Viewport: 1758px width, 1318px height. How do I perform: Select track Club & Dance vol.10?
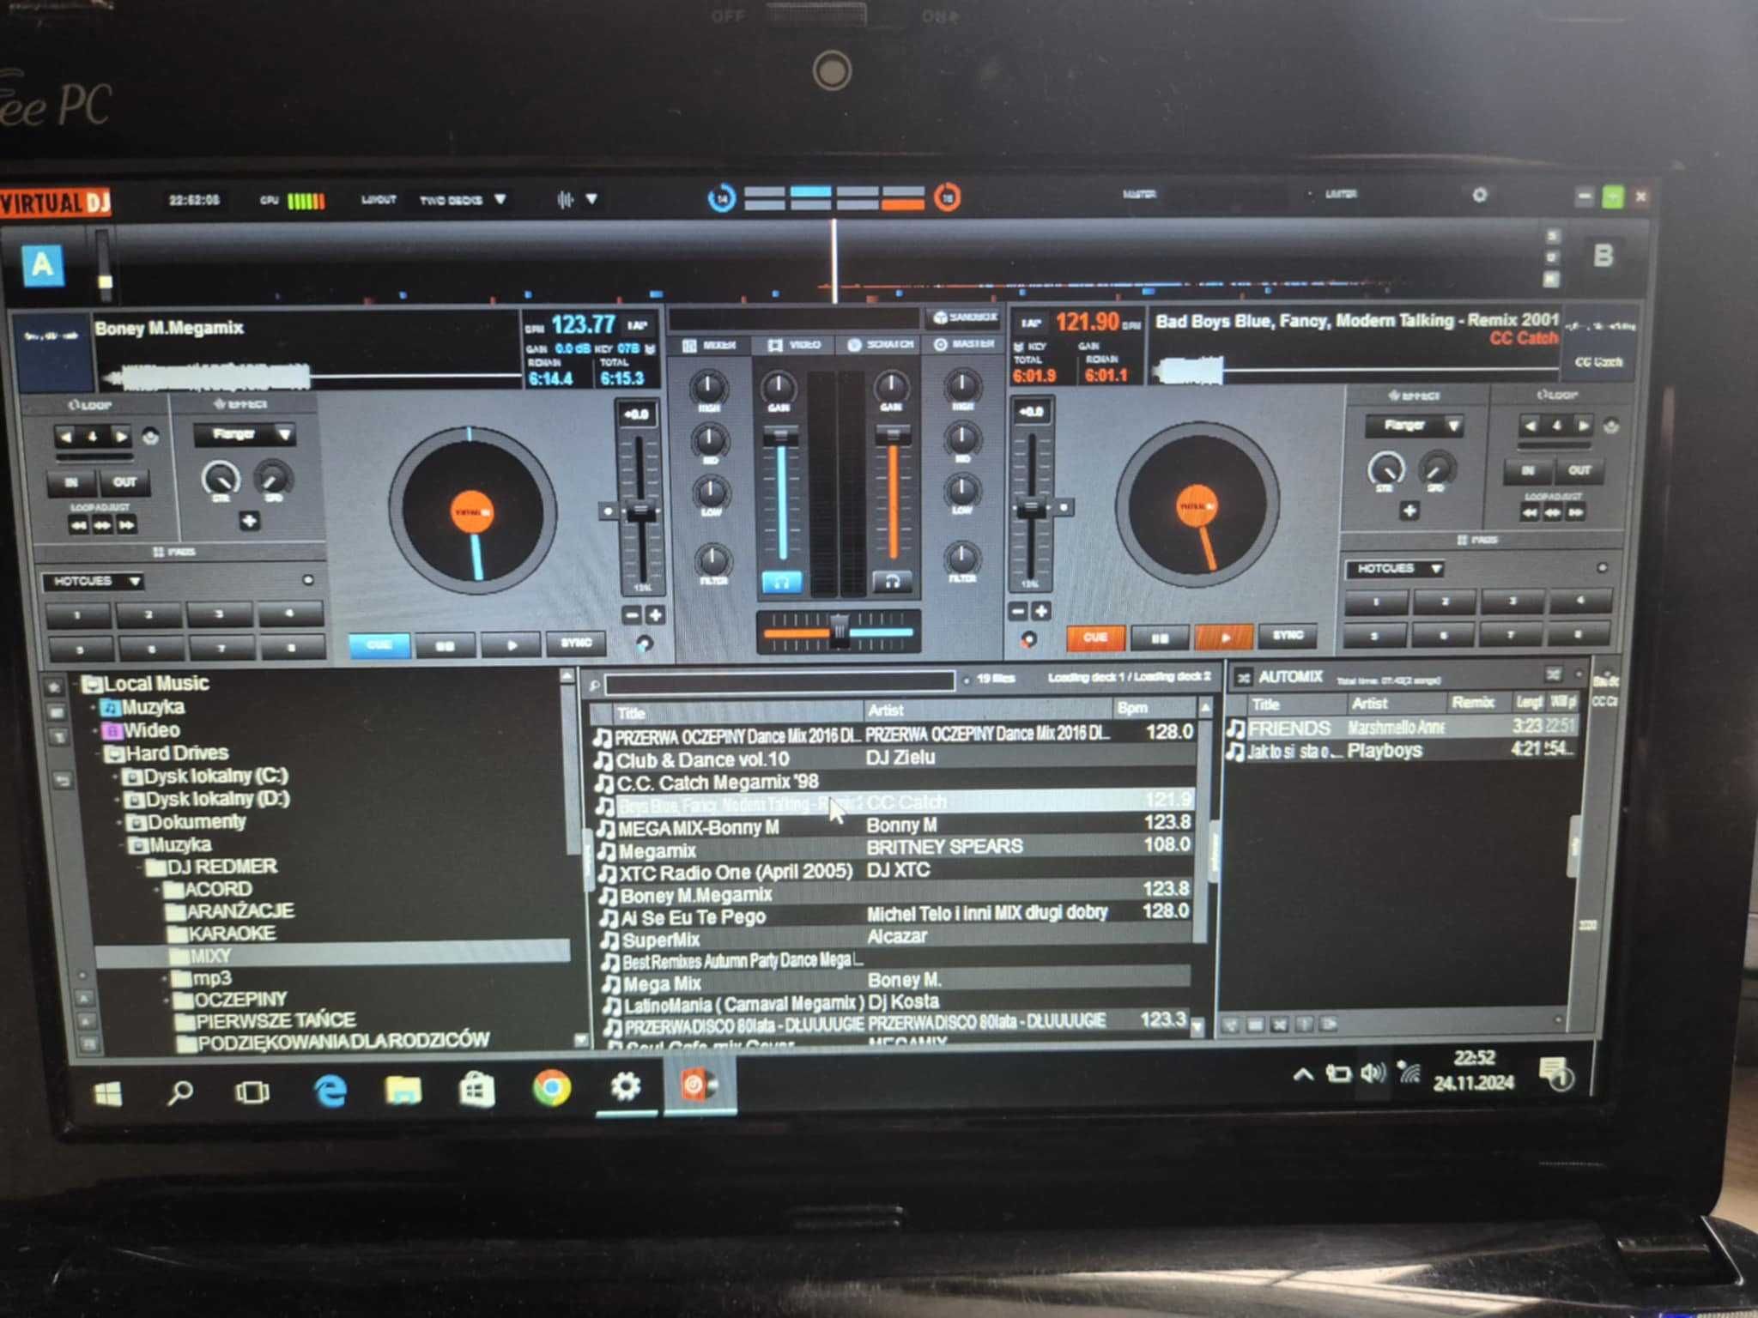(x=893, y=759)
